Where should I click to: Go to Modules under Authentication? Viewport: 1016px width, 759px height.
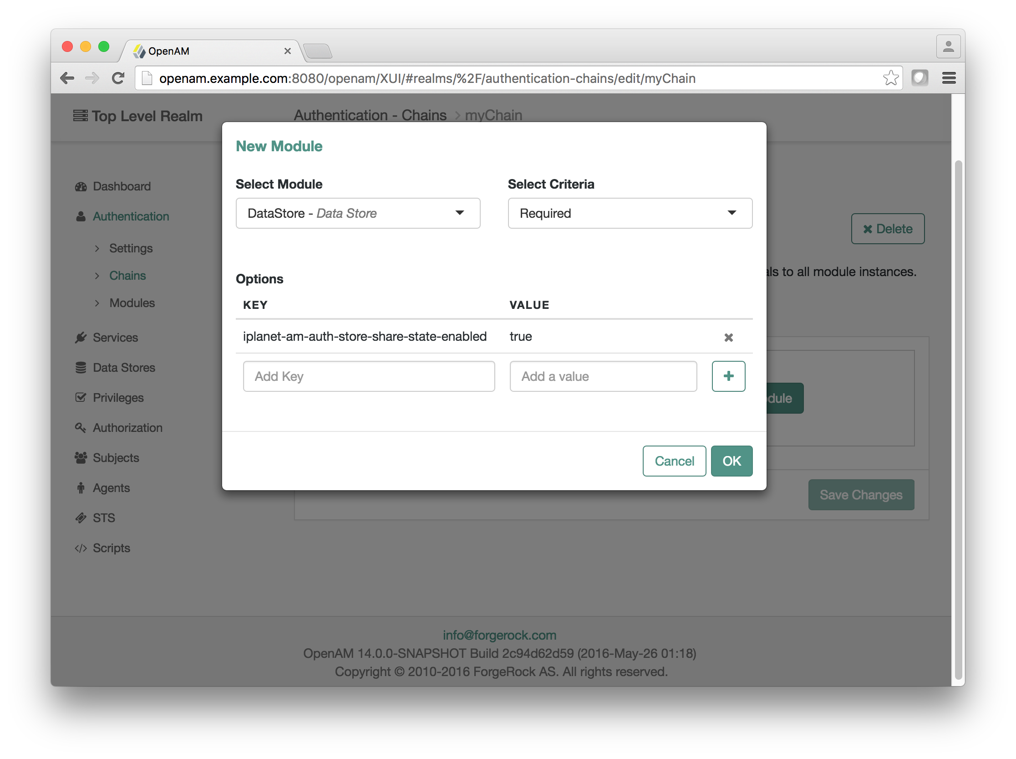132,303
